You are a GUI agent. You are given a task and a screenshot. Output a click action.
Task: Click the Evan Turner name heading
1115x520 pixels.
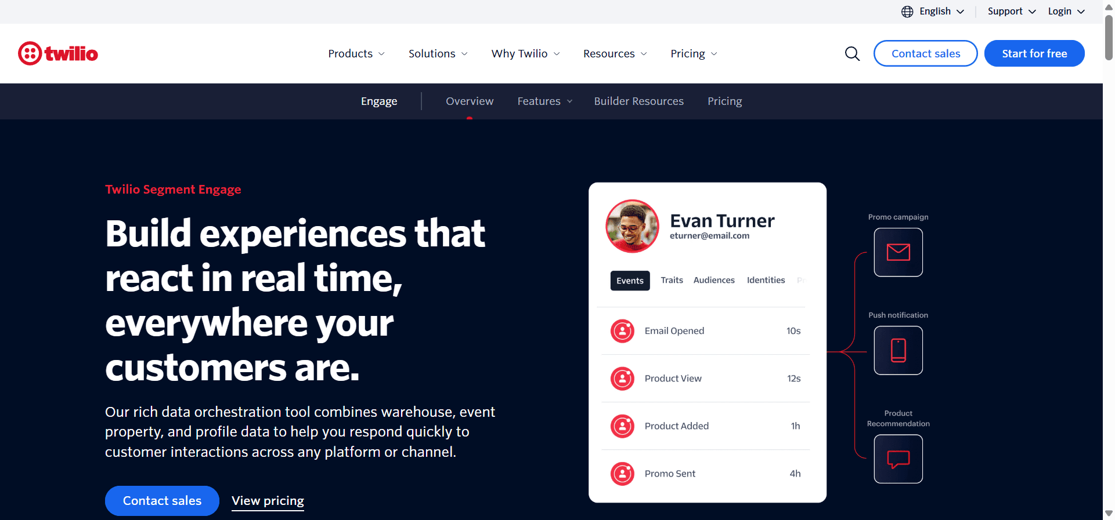[x=722, y=221]
